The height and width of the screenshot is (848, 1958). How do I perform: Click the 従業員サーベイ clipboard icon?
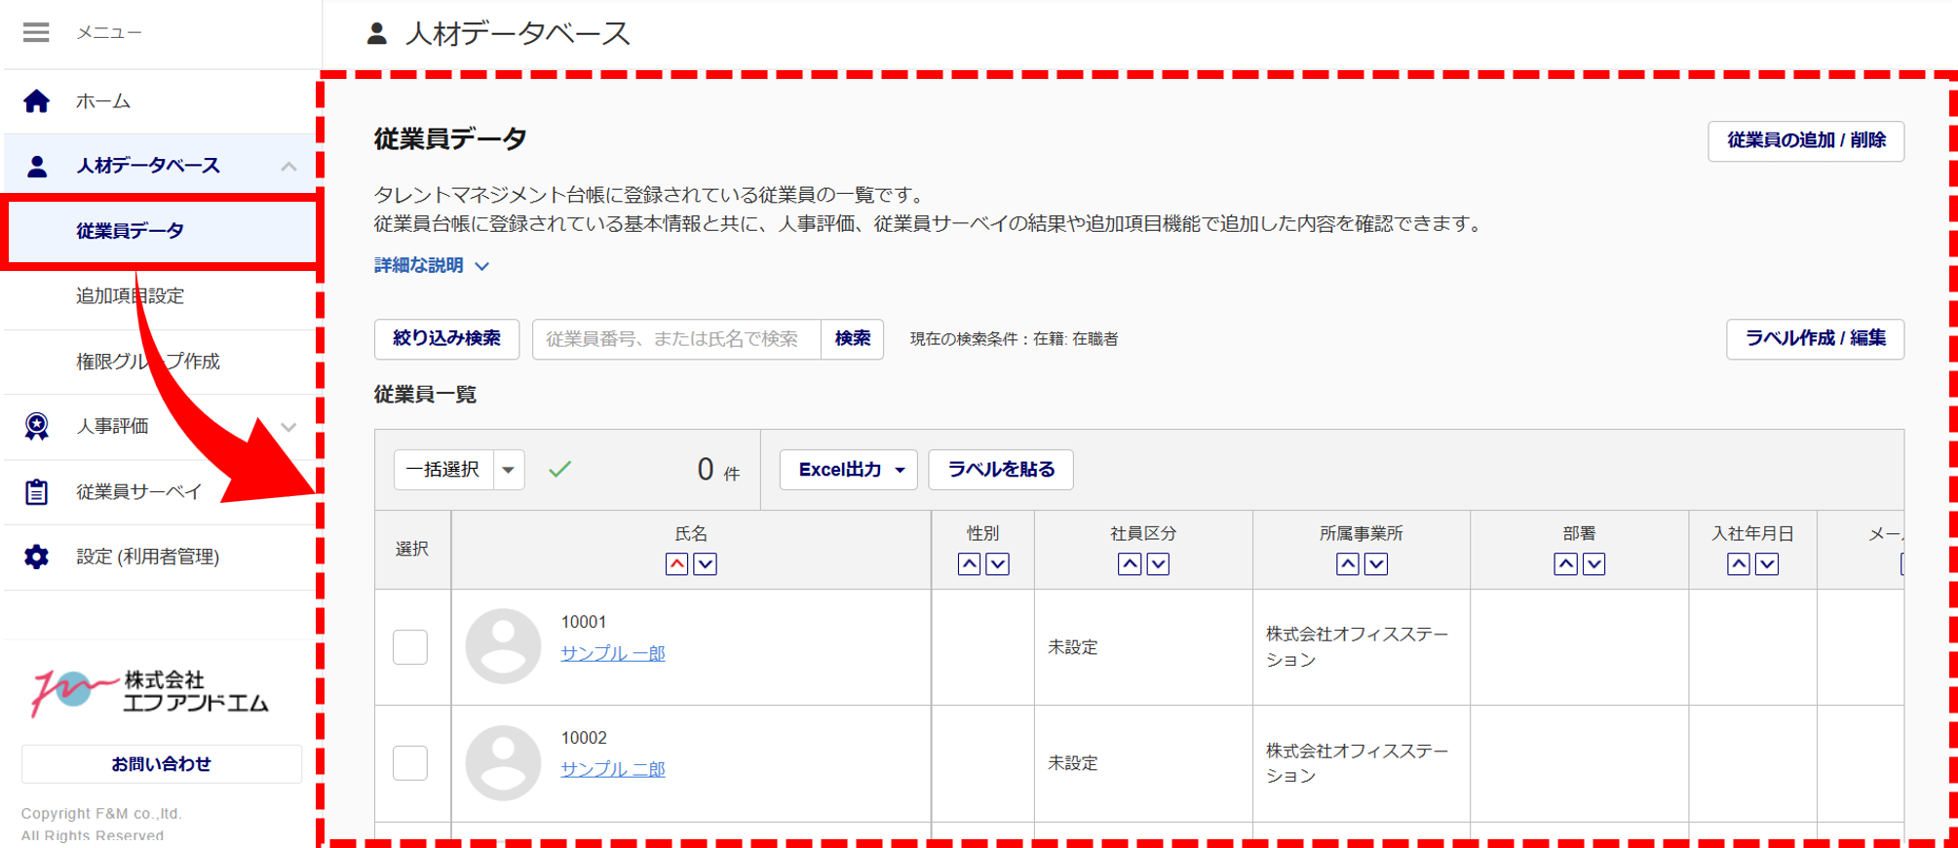point(37,492)
